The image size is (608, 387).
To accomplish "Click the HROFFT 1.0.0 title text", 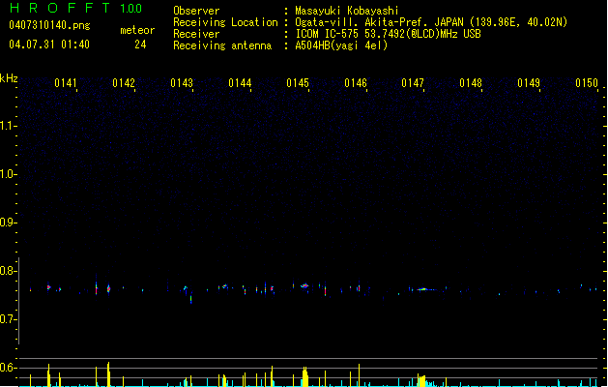I will click(76, 8).
